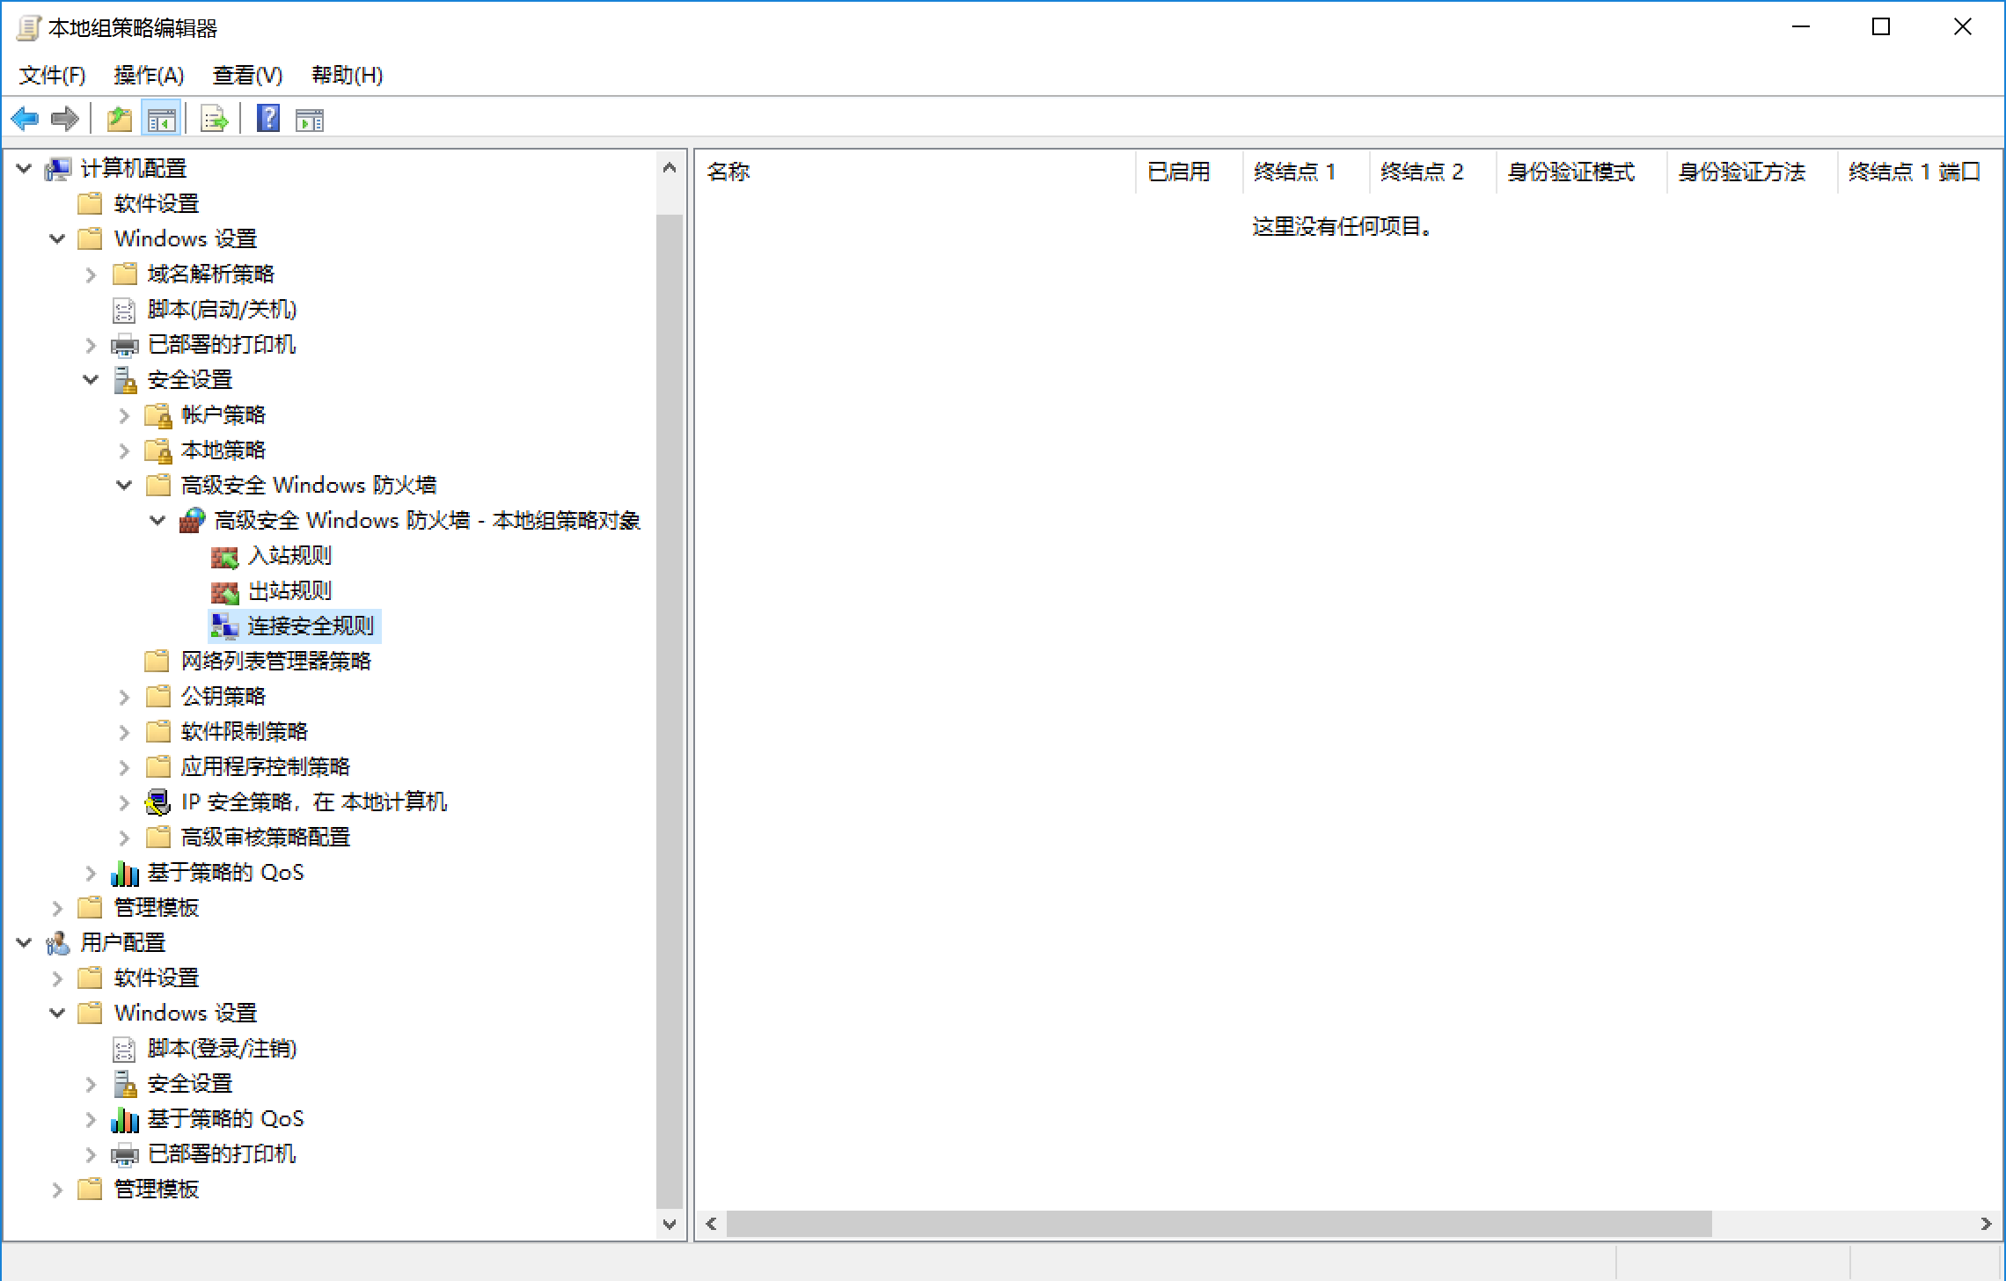
Task: Expand the 公钥策略 node
Action: pos(124,697)
